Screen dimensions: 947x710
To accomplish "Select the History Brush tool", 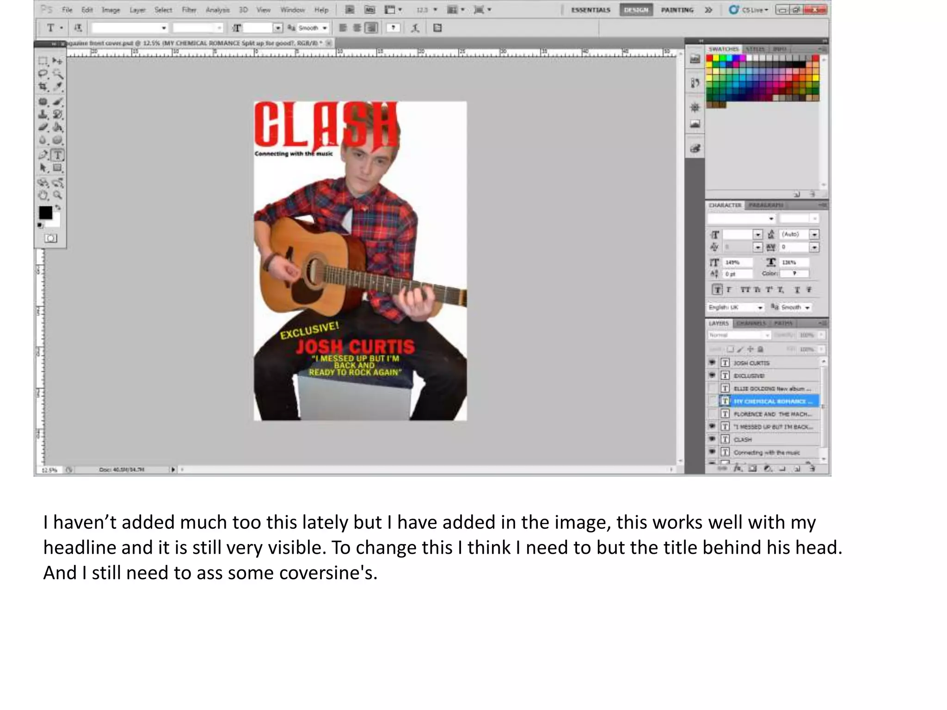I will click(x=57, y=114).
